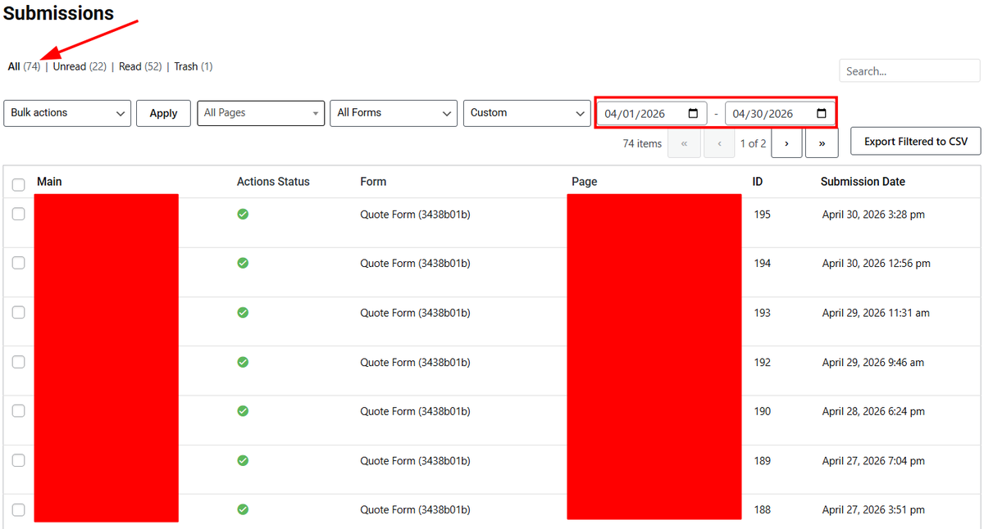Click date April 28, 2026 6:24 pm
Image resolution: width=984 pixels, height=529 pixels.
coord(873,411)
